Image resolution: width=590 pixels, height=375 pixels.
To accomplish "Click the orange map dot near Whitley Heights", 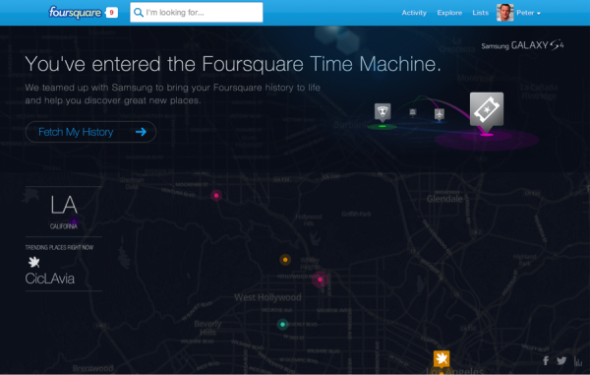I will [285, 260].
